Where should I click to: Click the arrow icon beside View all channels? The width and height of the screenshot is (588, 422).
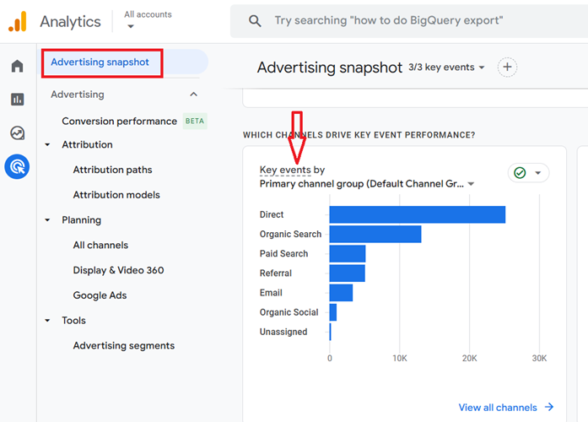click(549, 408)
